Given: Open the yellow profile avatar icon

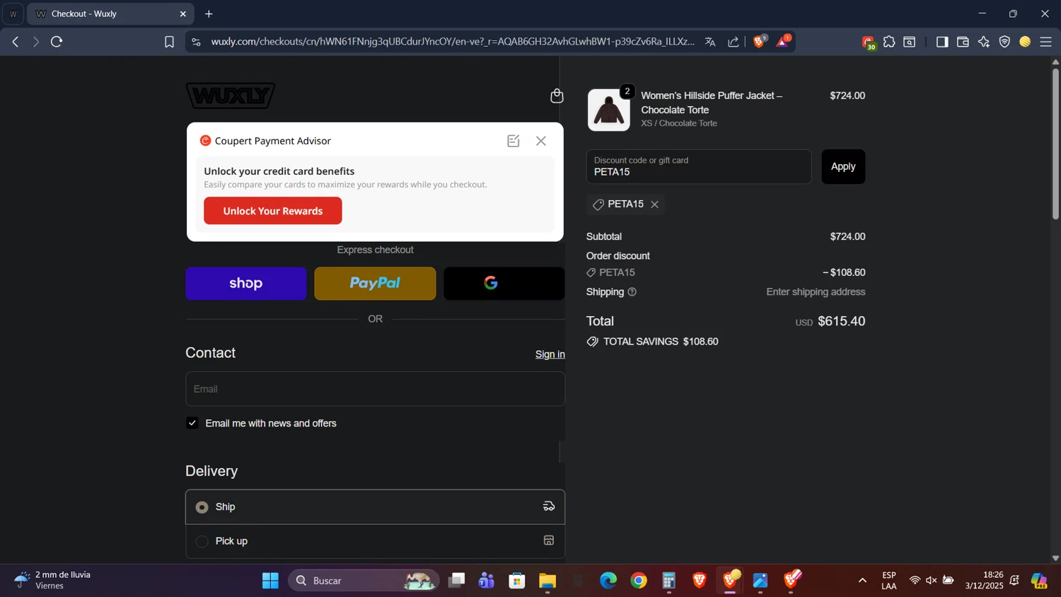Looking at the screenshot, I should point(1025,42).
